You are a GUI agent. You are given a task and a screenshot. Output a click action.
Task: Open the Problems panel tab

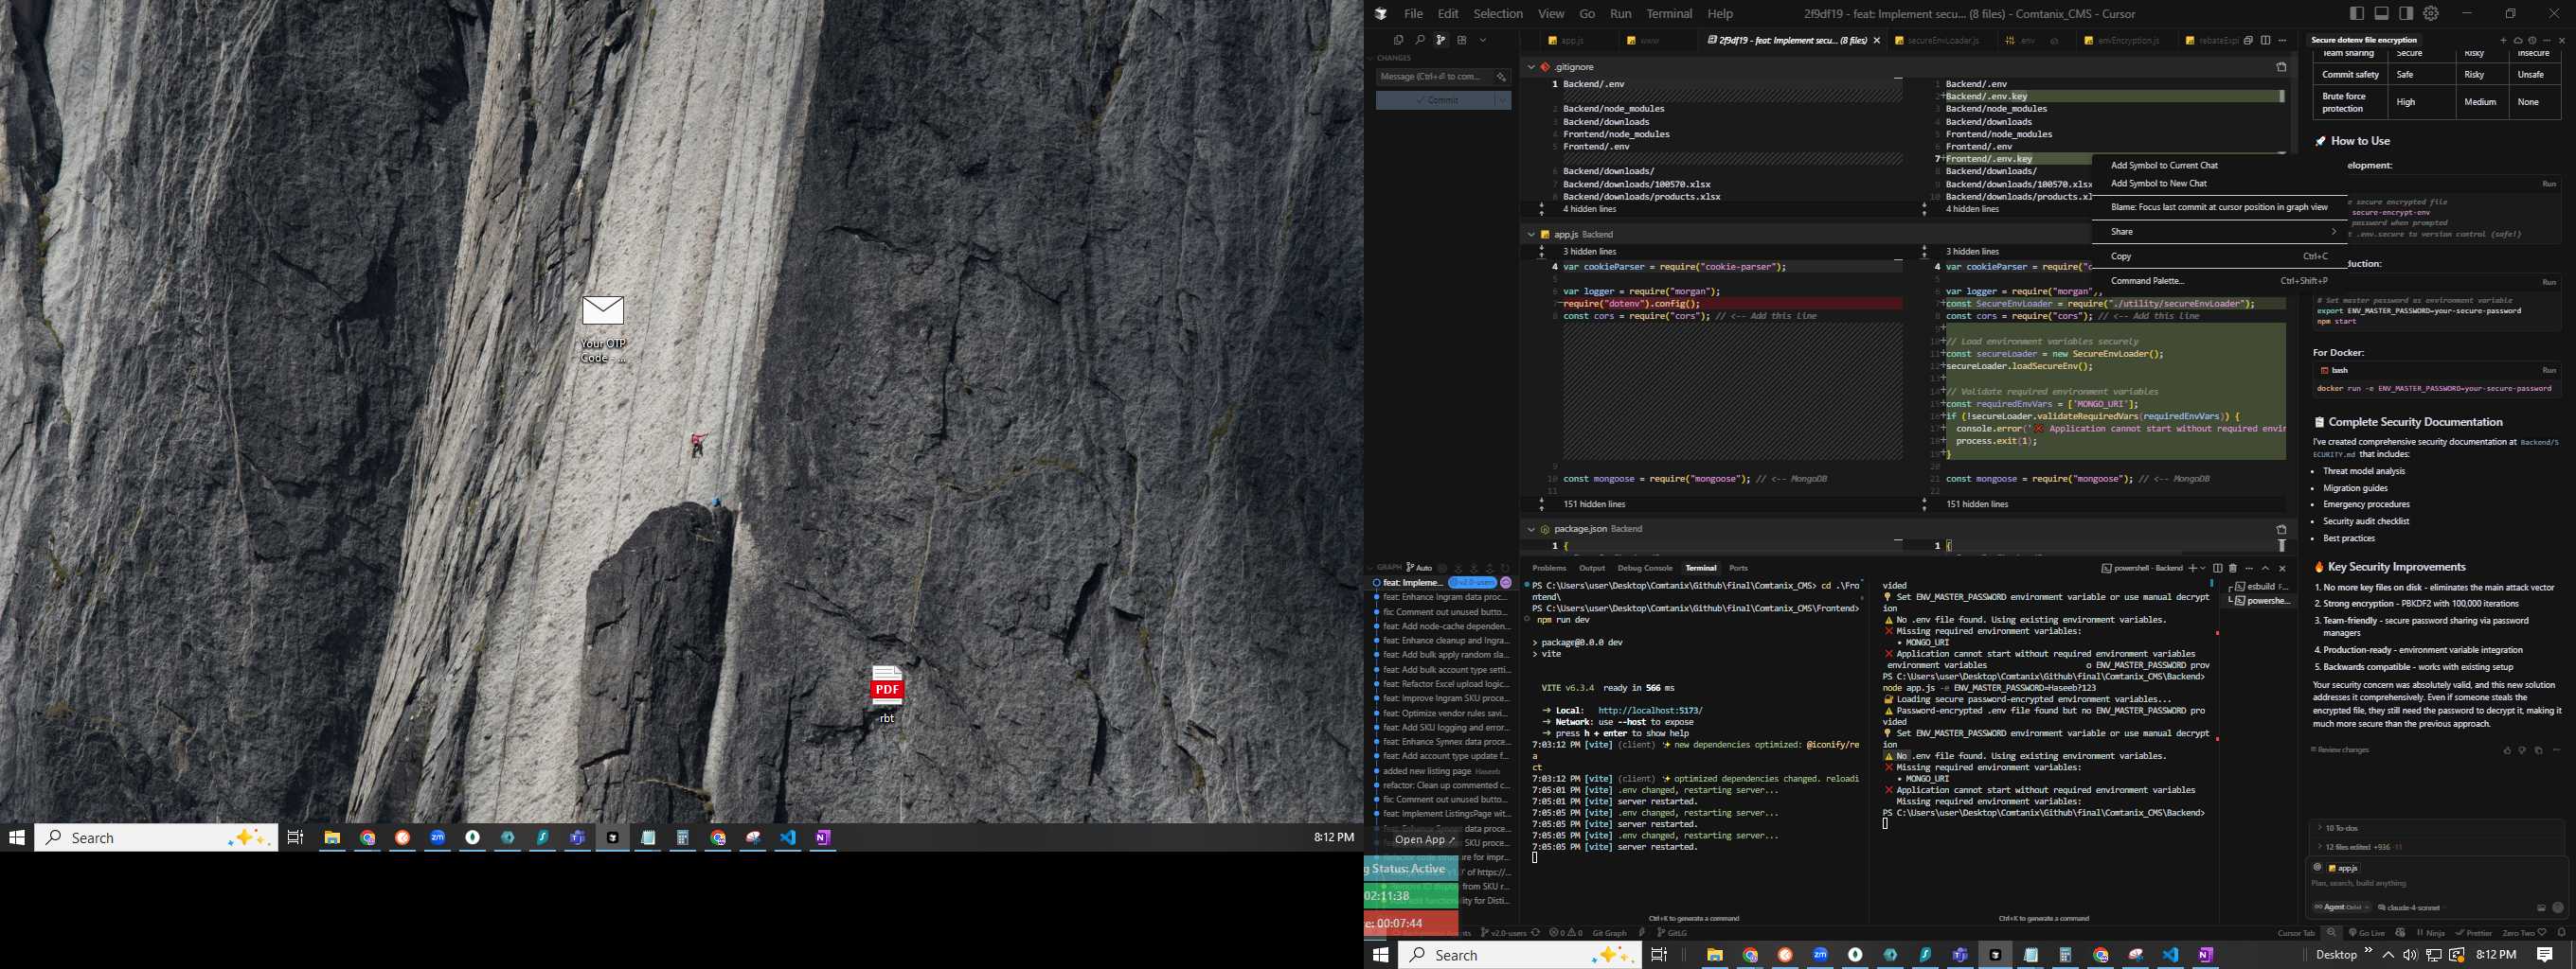pos(1549,569)
